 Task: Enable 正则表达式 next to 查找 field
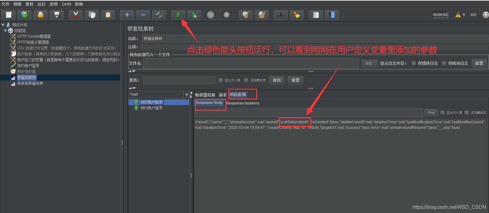coord(246,80)
